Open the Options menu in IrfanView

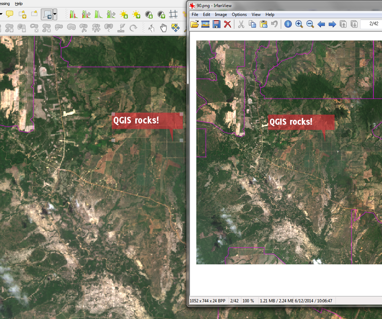tap(239, 15)
